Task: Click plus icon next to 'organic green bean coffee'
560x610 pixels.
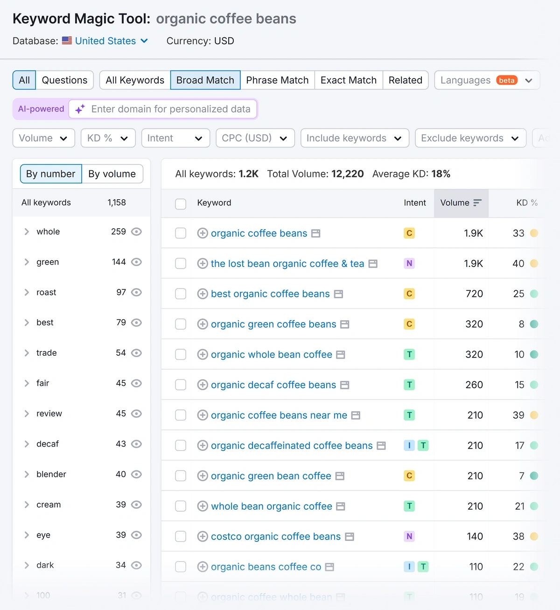Action: coord(203,476)
